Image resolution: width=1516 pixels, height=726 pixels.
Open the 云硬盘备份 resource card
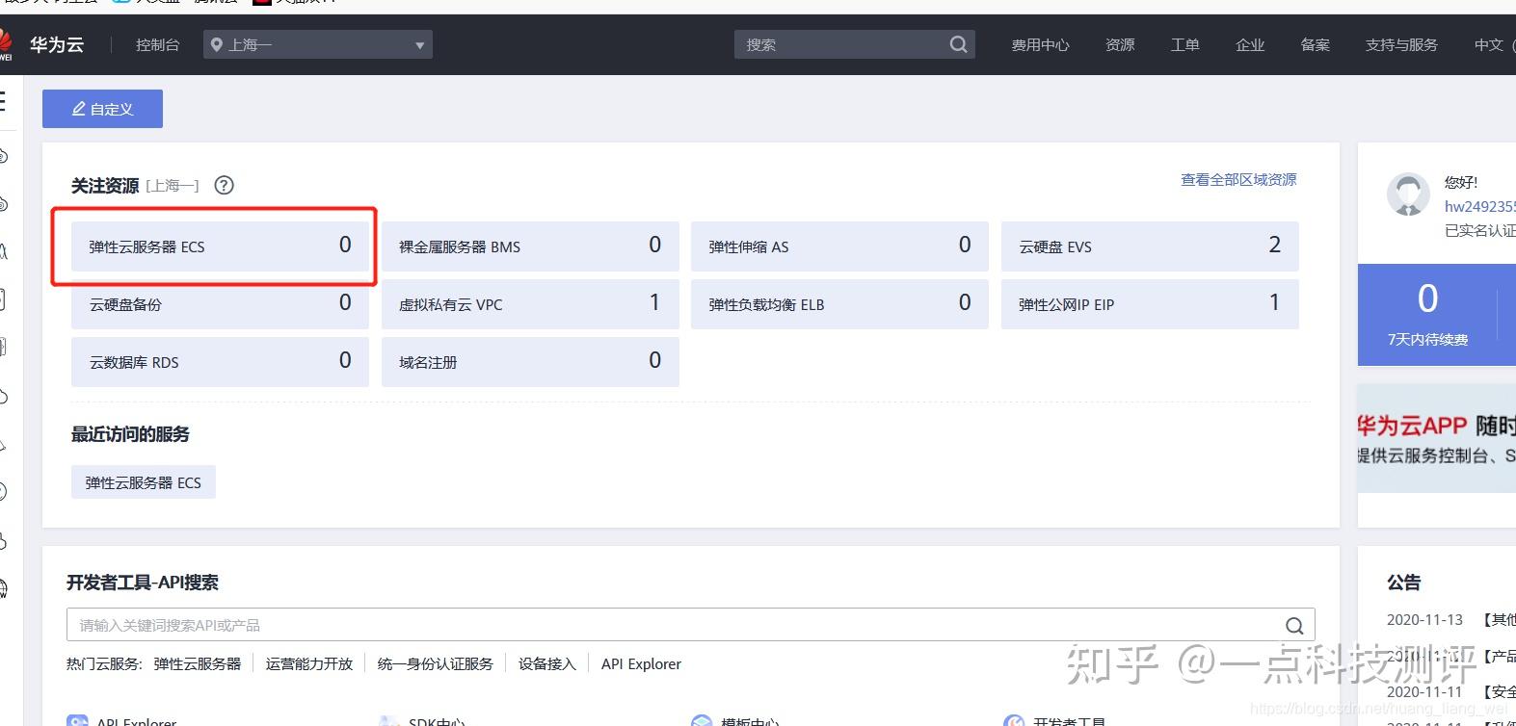click(x=220, y=304)
